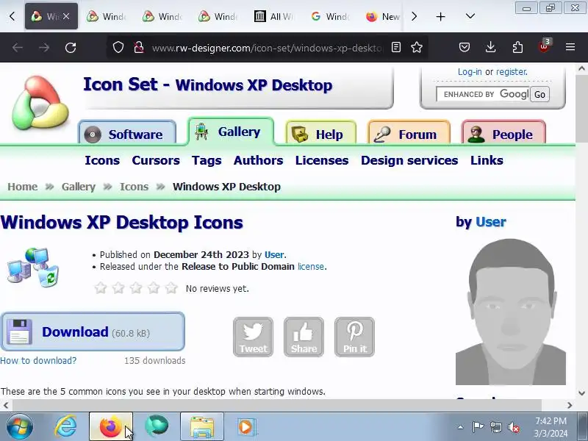
Task: Open Windows Media Player from taskbar
Action: click(245, 427)
